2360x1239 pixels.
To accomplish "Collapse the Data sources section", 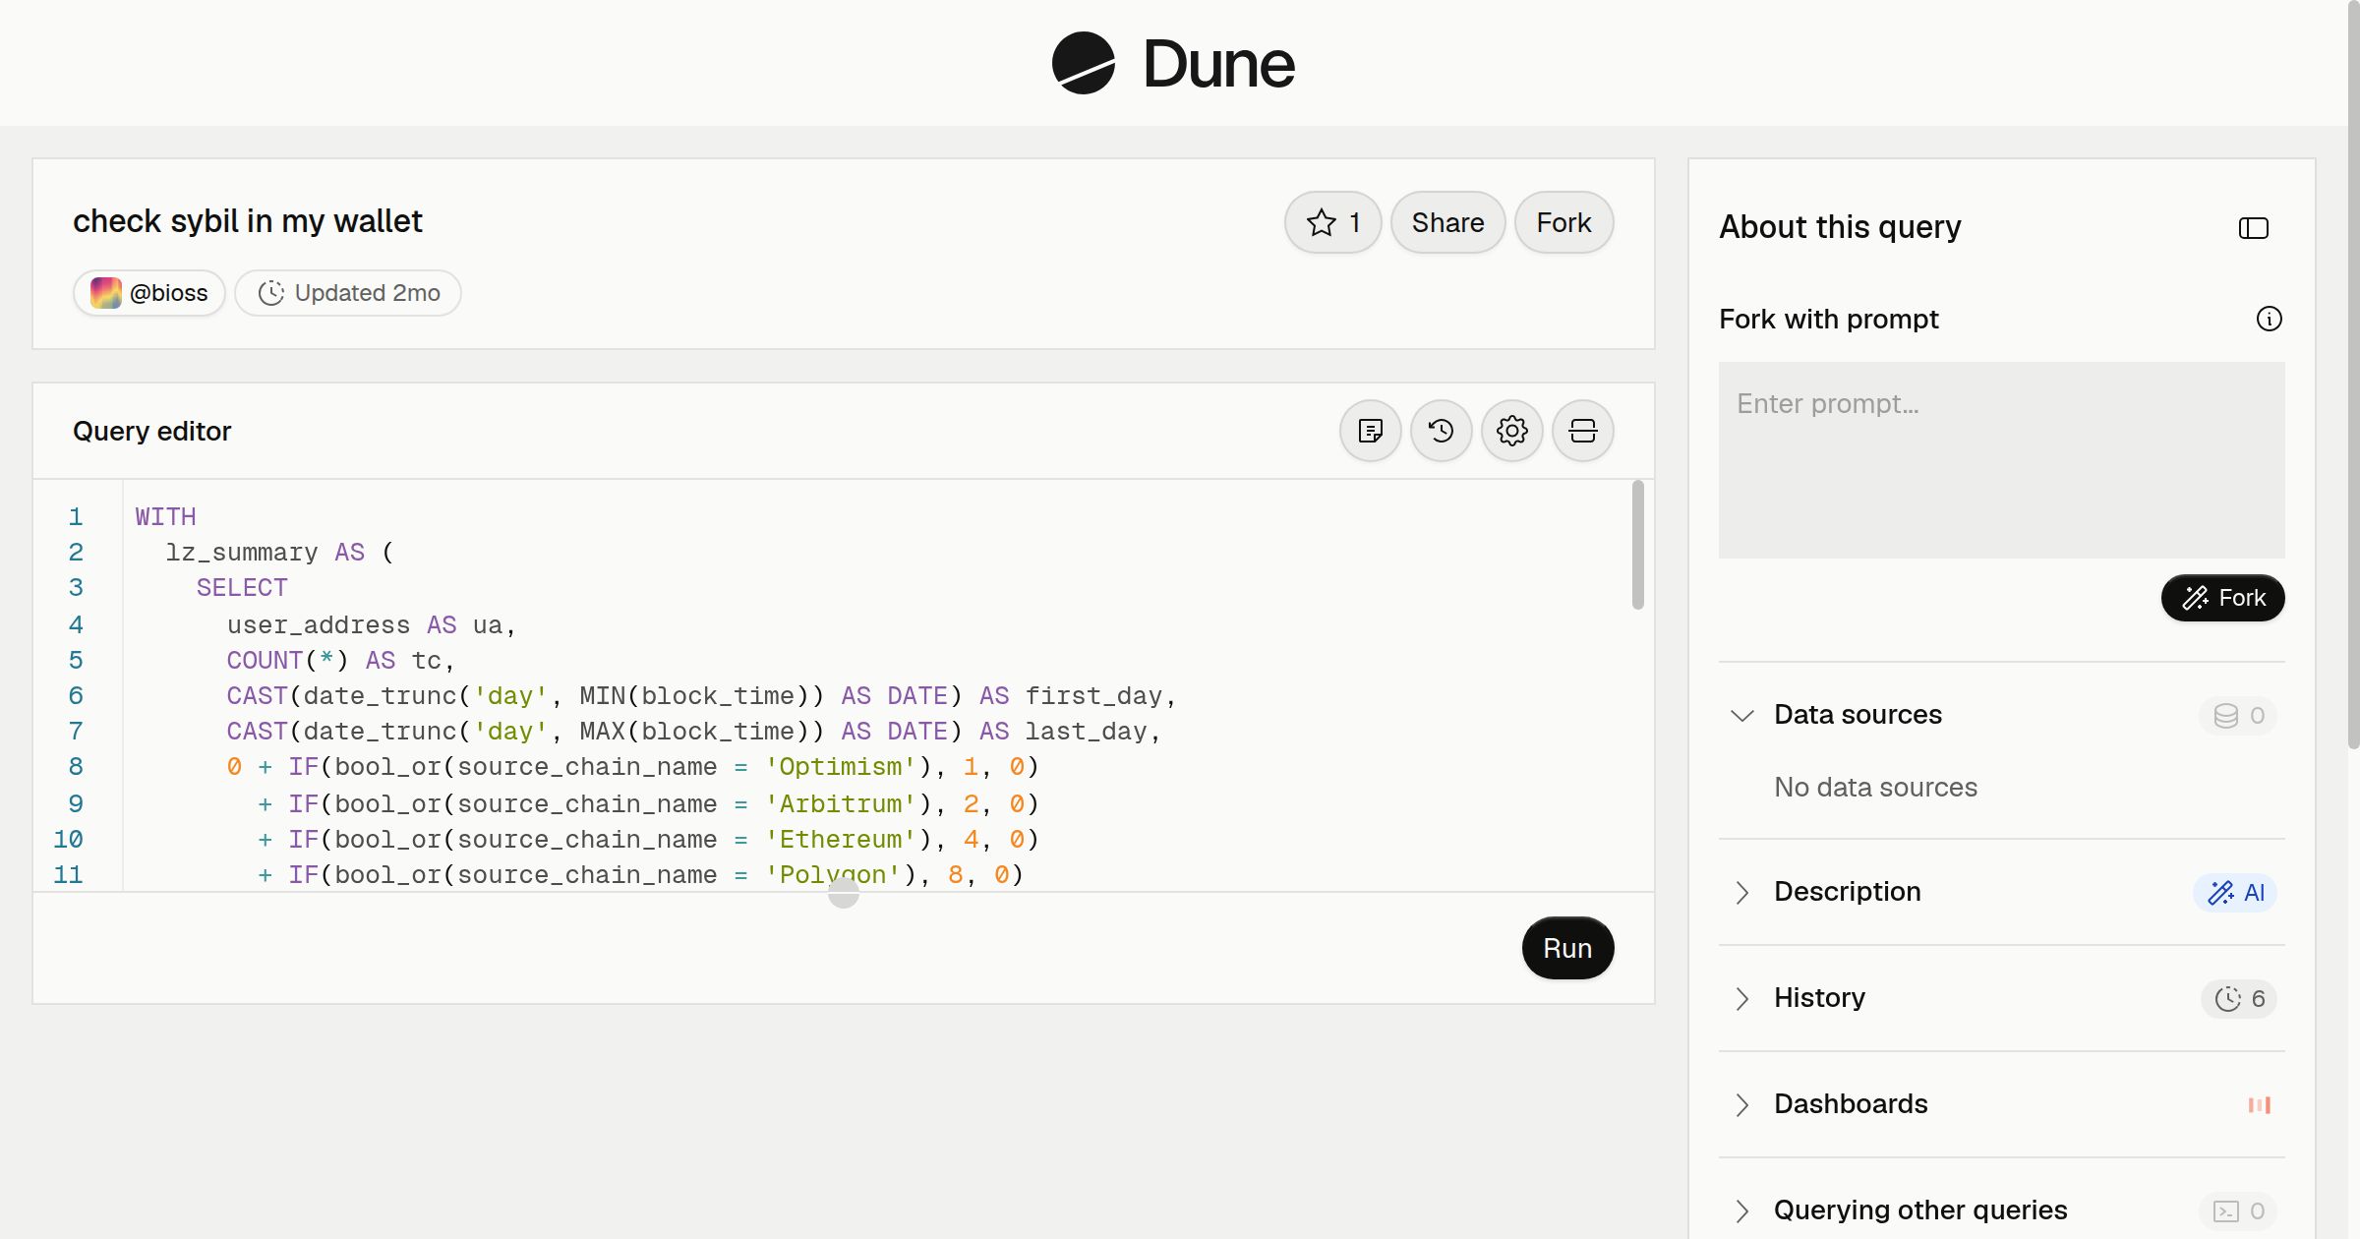I will (1742, 715).
